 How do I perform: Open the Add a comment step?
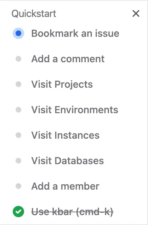point(68,59)
